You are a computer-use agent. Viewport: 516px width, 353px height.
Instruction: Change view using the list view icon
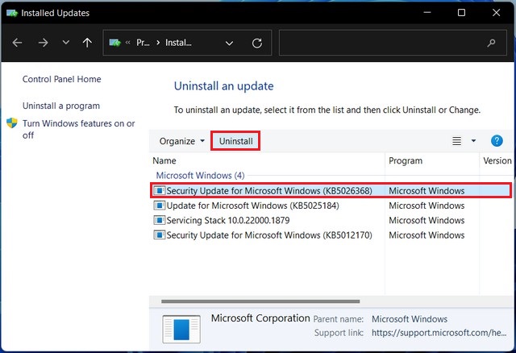pos(456,141)
